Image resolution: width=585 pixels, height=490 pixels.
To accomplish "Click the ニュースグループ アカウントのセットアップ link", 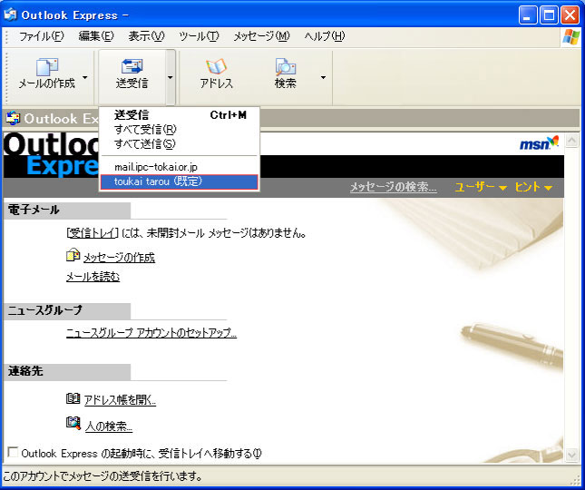I will tap(151, 333).
